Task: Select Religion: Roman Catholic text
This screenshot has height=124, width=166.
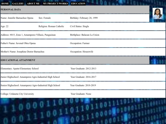Action: (x=51, y=26)
